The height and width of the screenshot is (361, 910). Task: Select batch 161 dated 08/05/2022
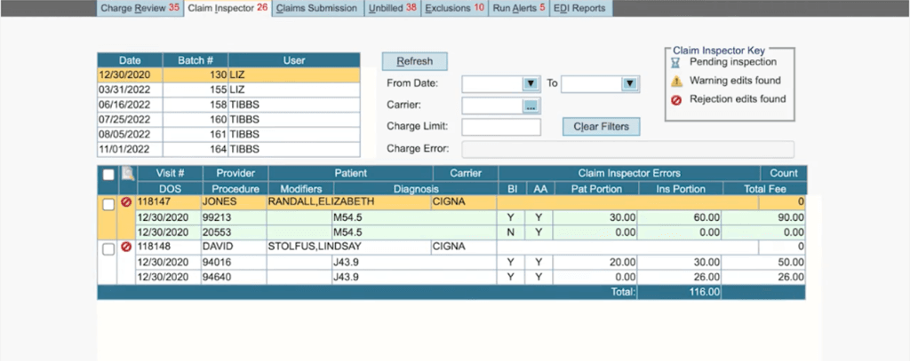pos(228,135)
